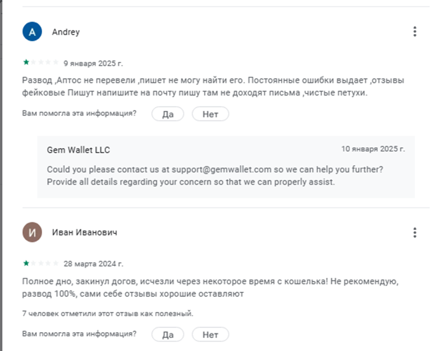Click the reviewer name "Иван Иванович"

pos(85,232)
